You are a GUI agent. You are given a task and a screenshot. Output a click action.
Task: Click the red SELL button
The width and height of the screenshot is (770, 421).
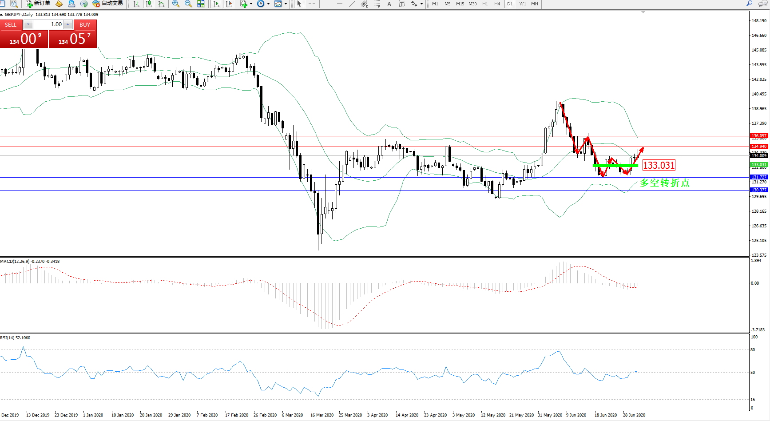tap(11, 25)
